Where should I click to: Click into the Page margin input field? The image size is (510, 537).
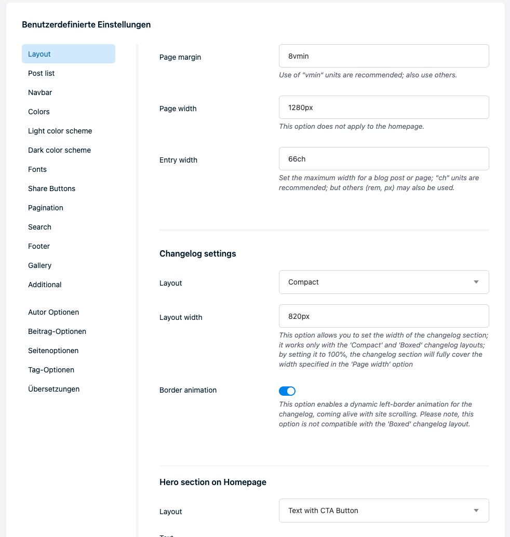tap(384, 56)
